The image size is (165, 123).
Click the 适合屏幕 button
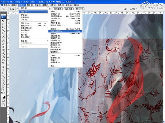point(68,9)
